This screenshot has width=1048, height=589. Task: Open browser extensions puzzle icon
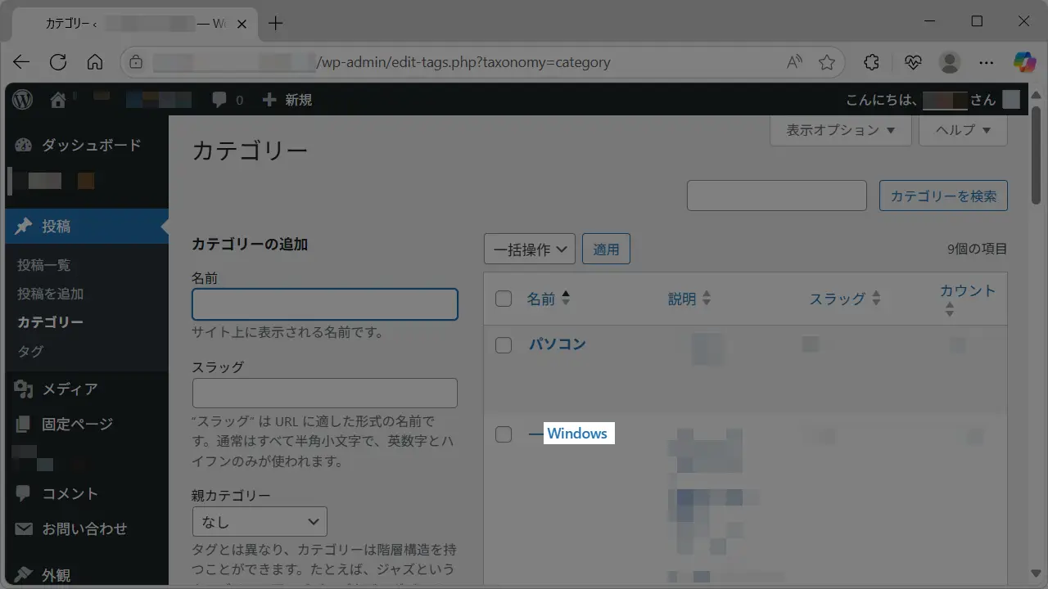coord(872,62)
